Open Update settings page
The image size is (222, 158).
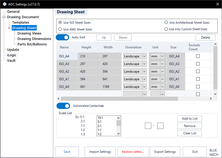tap(13, 49)
